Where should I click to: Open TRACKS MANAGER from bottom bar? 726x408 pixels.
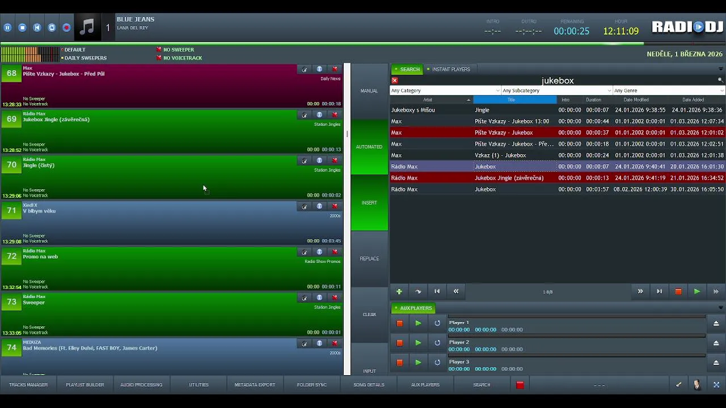28,385
